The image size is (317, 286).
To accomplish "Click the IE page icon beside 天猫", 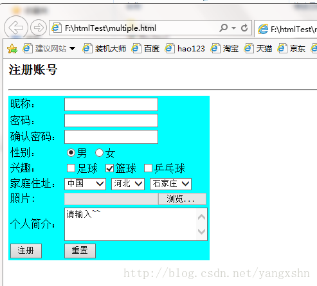I will [248, 48].
